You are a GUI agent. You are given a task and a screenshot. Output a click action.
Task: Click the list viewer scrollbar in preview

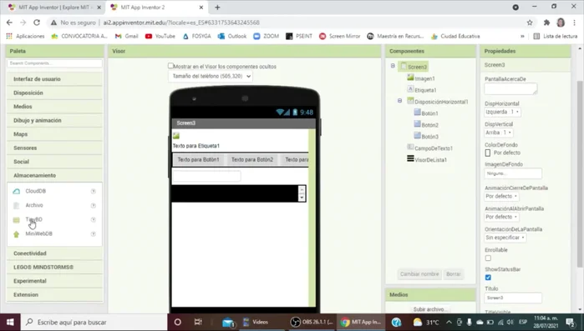pyautogui.click(x=302, y=193)
